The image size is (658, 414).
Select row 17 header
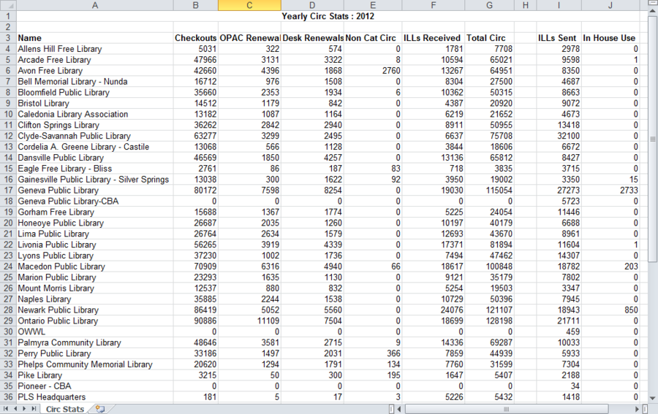point(8,191)
